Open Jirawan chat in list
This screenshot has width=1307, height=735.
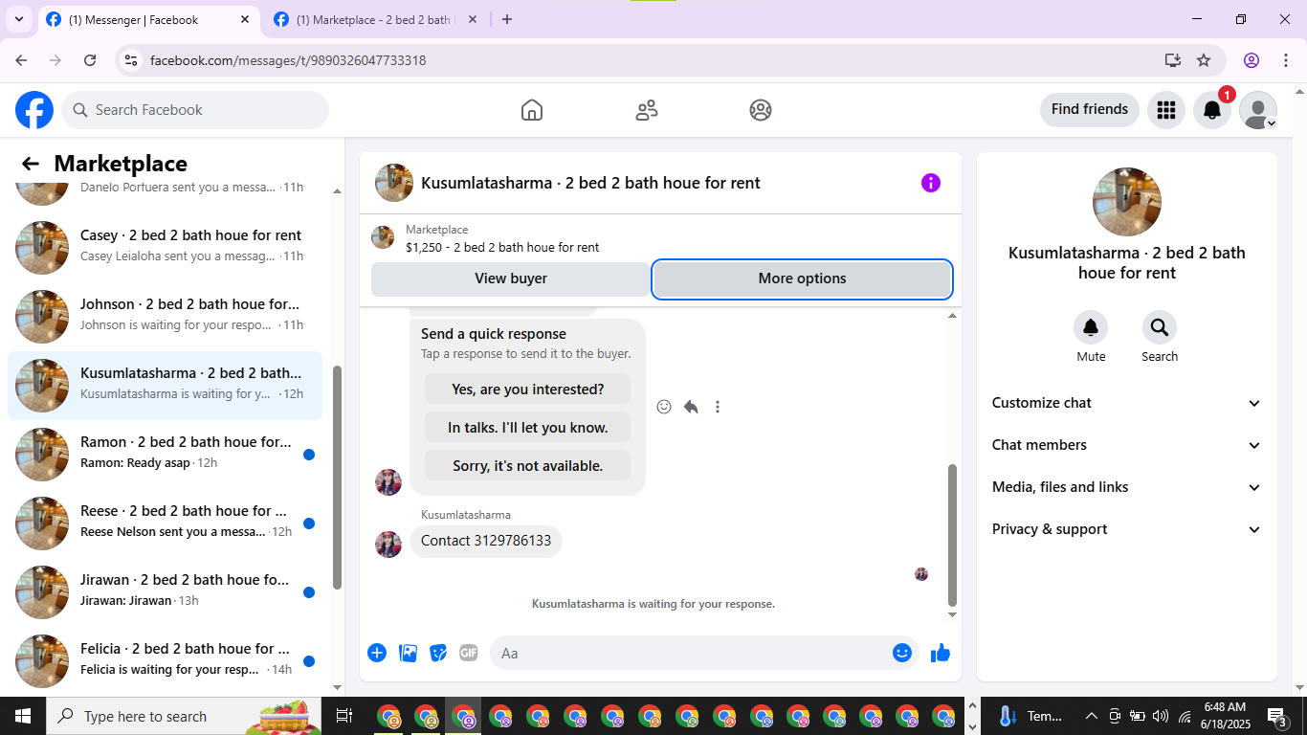click(x=165, y=592)
